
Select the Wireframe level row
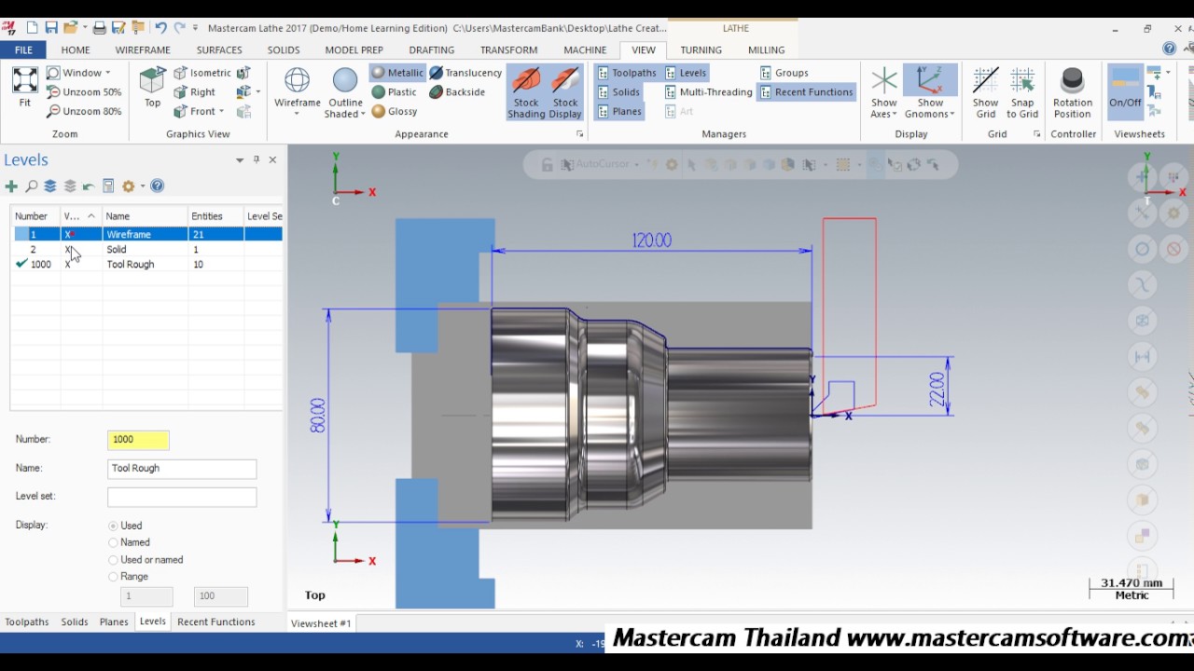coord(147,235)
